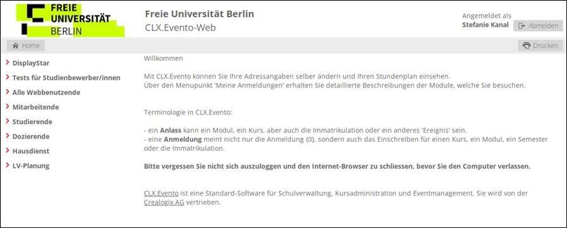Click the Abmelden button
The image size is (567, 228).
point(538,26)
